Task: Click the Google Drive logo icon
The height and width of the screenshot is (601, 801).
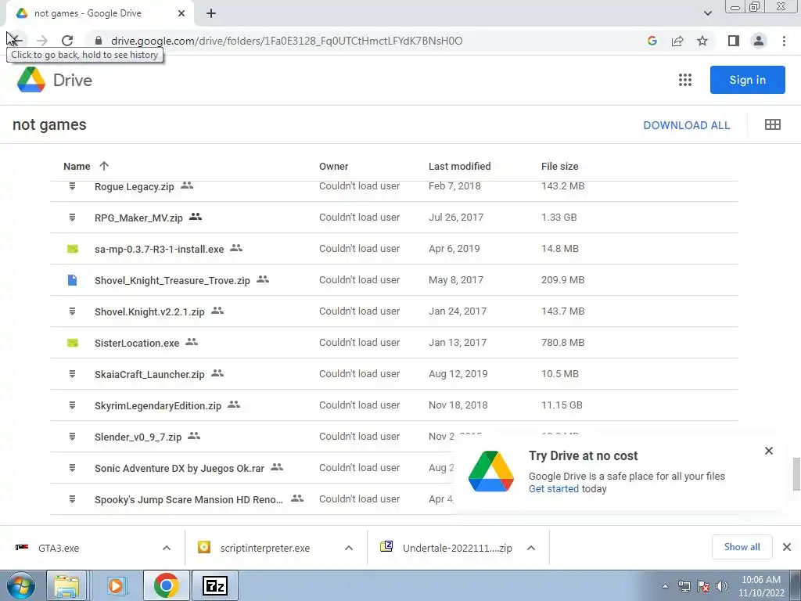Action: coord(31,80)
